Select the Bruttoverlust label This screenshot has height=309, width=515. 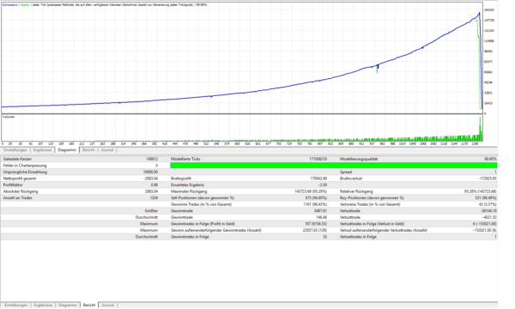(x=351, y=179)
